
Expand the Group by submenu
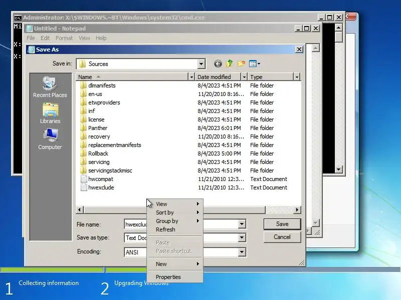click(175, 221)
